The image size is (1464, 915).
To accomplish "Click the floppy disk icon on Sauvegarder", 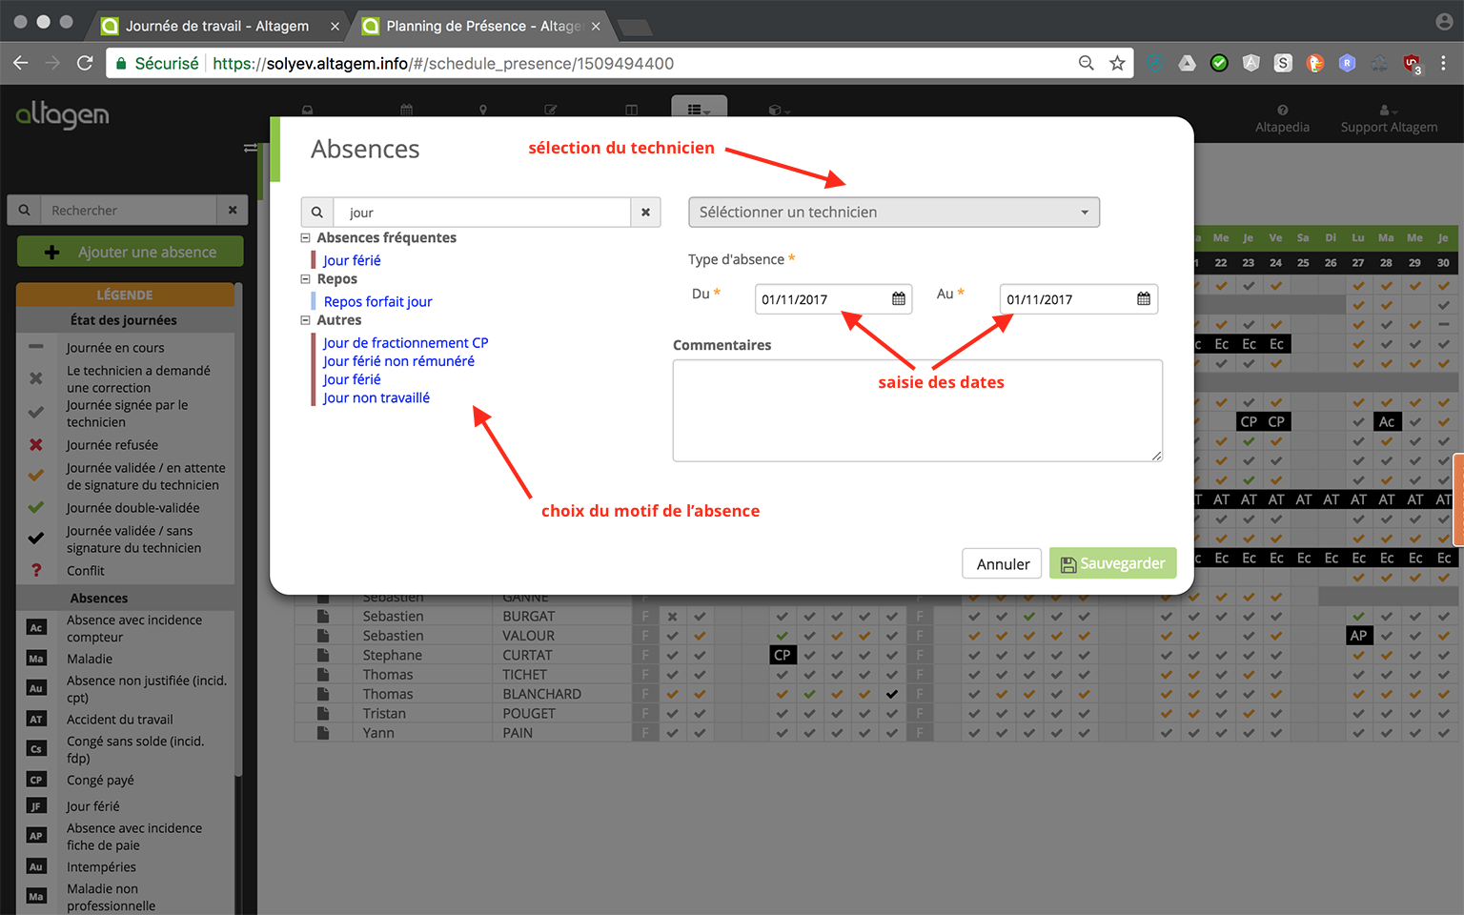I will (1068, 564).
